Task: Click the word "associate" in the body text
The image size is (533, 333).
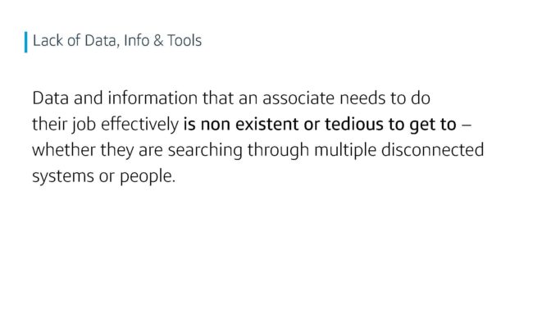Action: pyautogui.click(x=298, y=98)
